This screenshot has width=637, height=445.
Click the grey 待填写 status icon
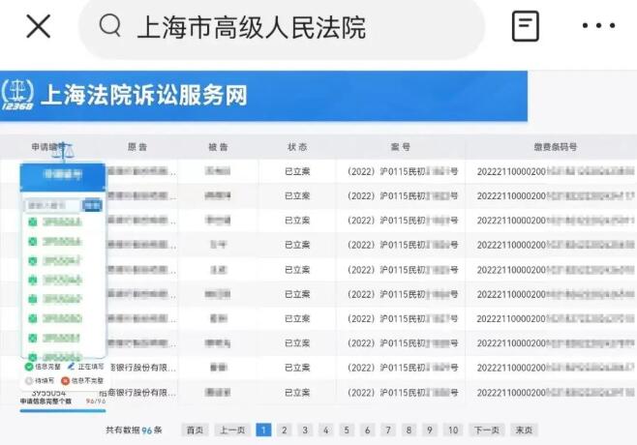(x=28, y=381)
